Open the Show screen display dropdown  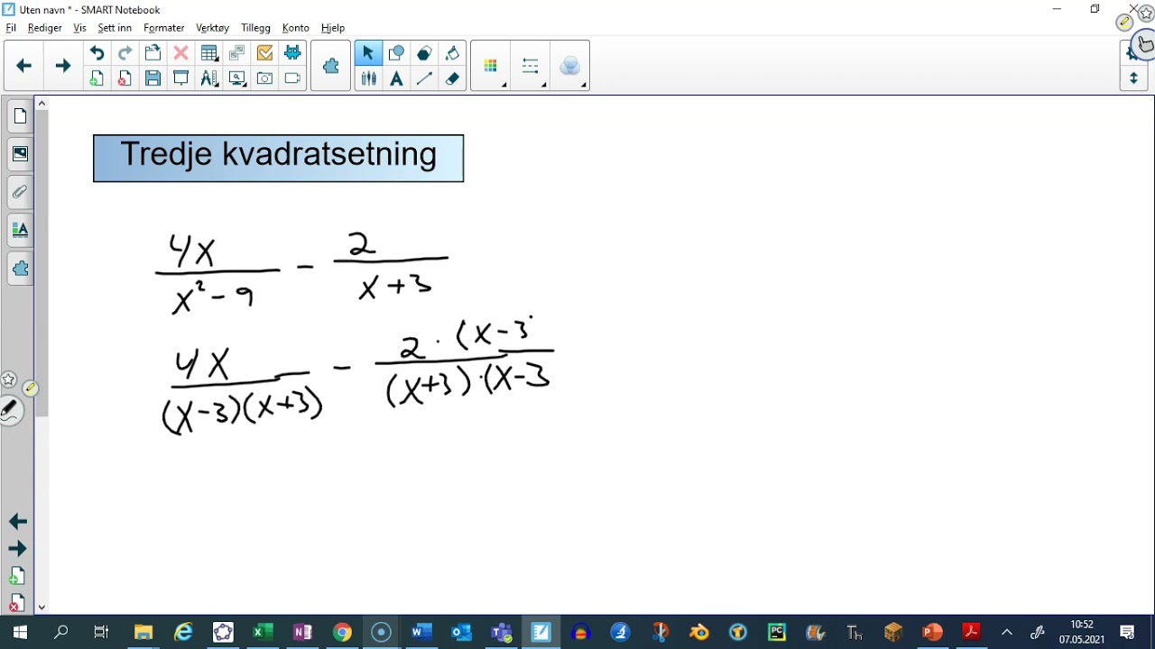coord(237,78)
